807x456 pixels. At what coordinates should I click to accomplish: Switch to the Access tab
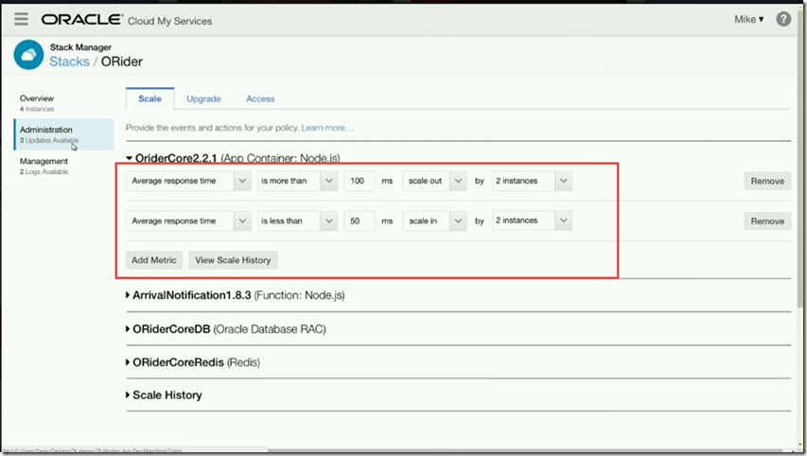click(x=260, y=98)
